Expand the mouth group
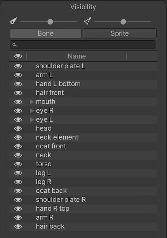Image resolution: width=167 pixels, height=238 pixels. tap(32, 102)
